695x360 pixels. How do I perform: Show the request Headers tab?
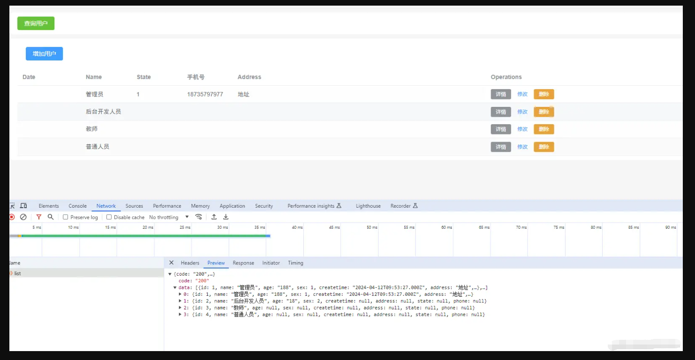point(190,263)
